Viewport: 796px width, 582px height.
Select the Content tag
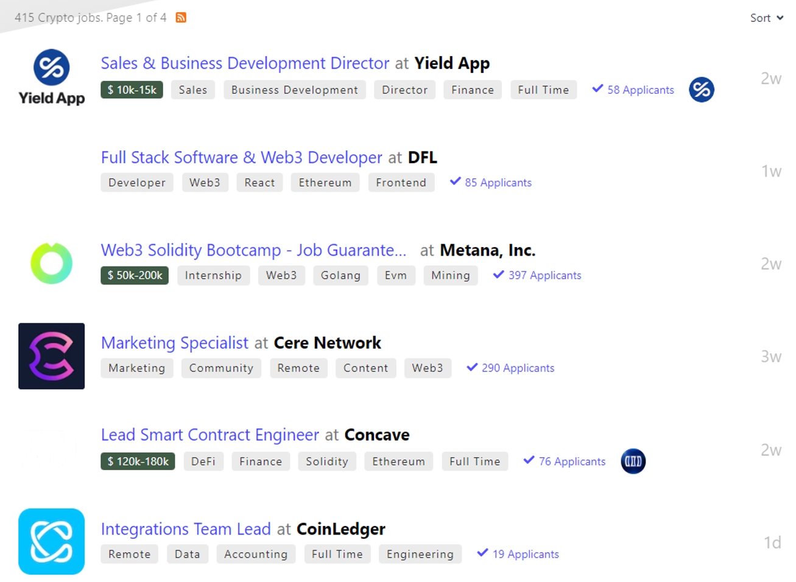[x=366, y=368]
